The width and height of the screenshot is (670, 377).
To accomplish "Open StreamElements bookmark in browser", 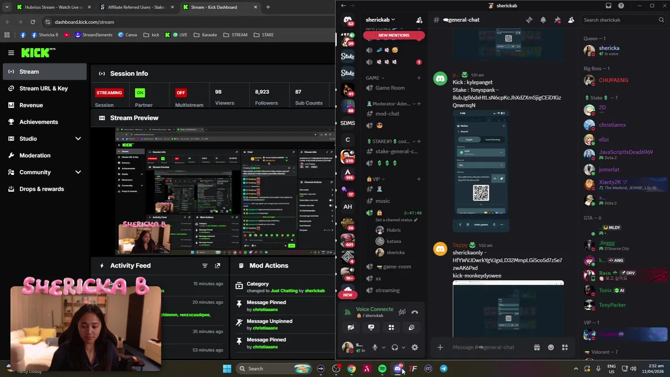I will pos(93,35).
